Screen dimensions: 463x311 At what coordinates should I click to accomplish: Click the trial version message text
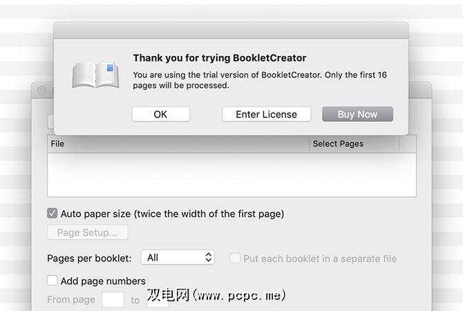259,80
